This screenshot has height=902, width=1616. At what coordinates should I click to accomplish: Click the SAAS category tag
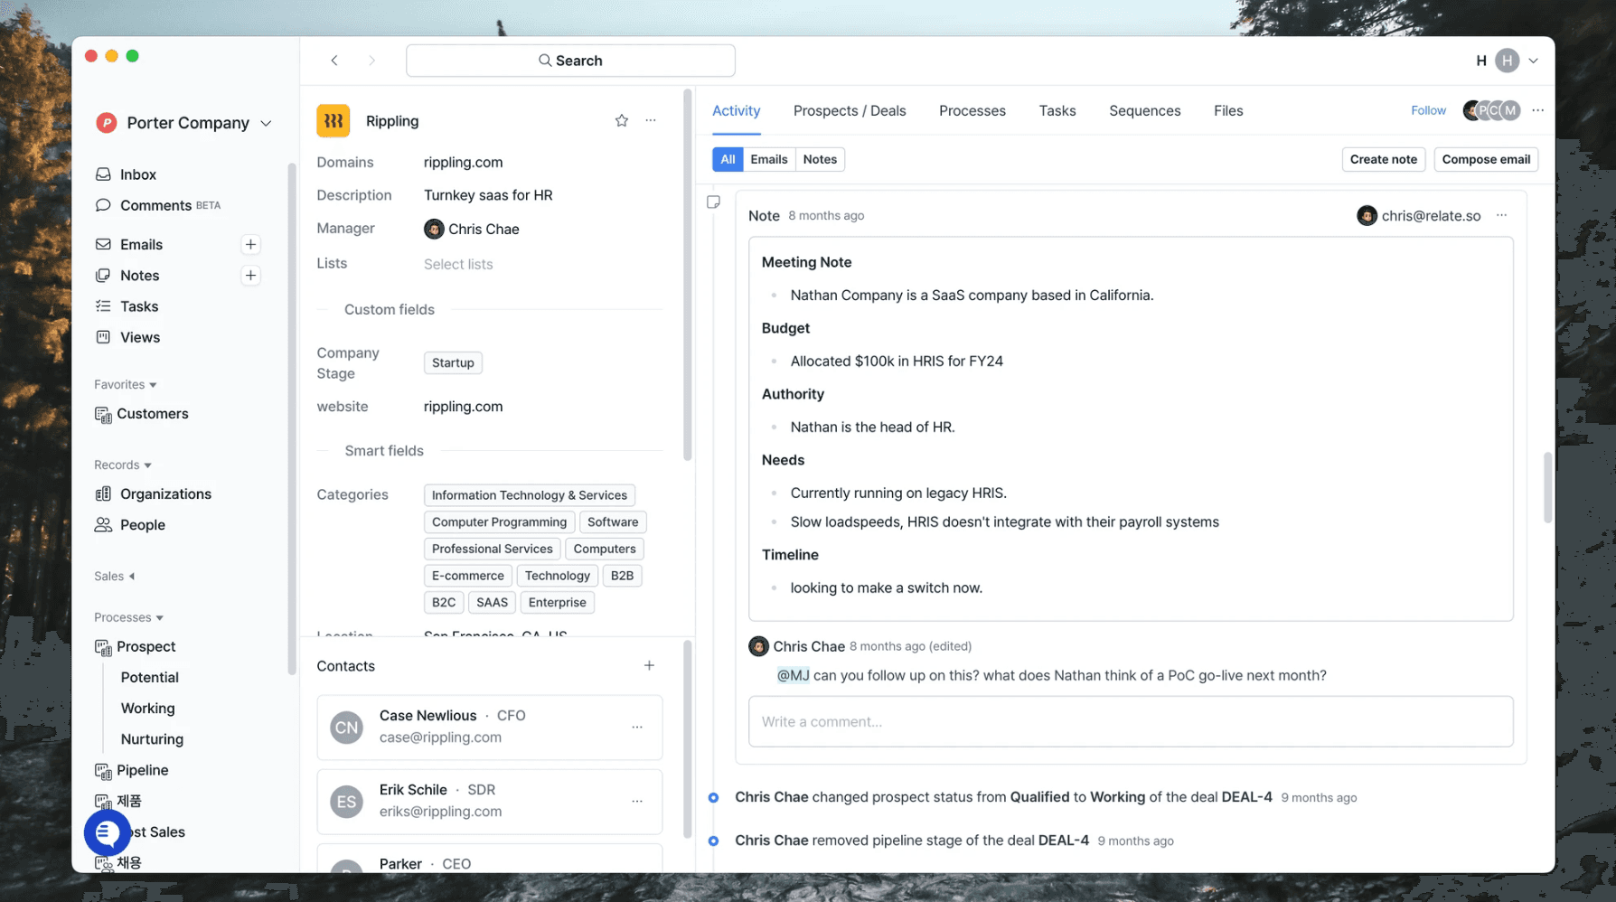point(492,602)
